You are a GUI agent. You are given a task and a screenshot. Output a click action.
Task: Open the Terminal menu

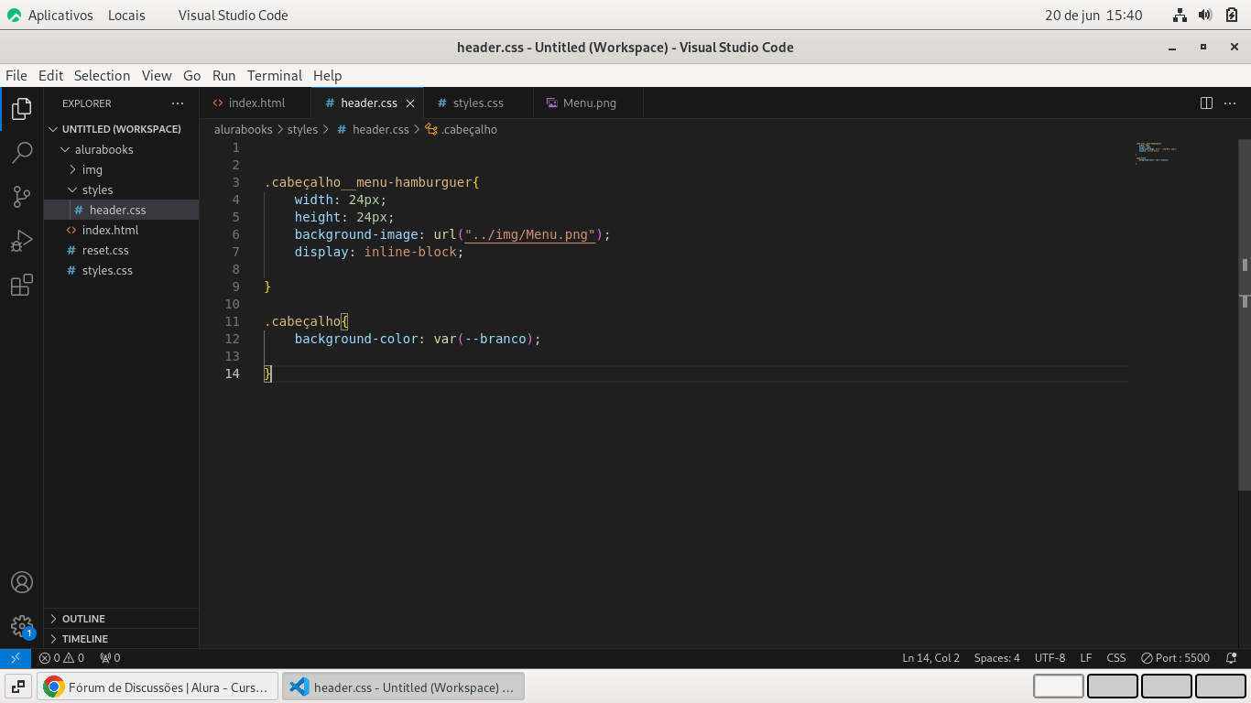[x=275, y=76]
